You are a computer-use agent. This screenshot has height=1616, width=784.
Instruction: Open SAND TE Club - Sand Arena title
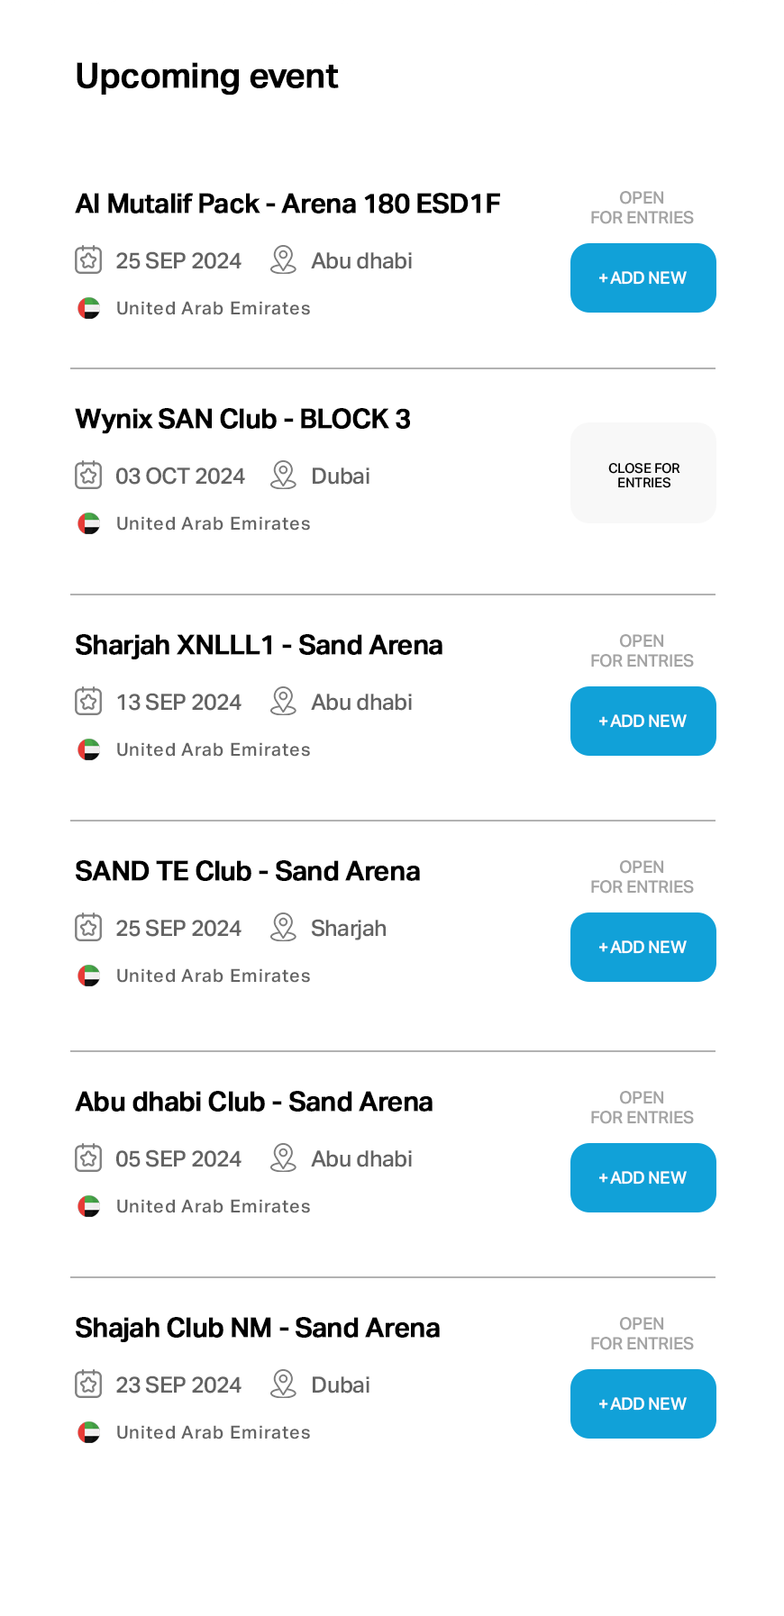pyautogui.click(x=248, y=871)
